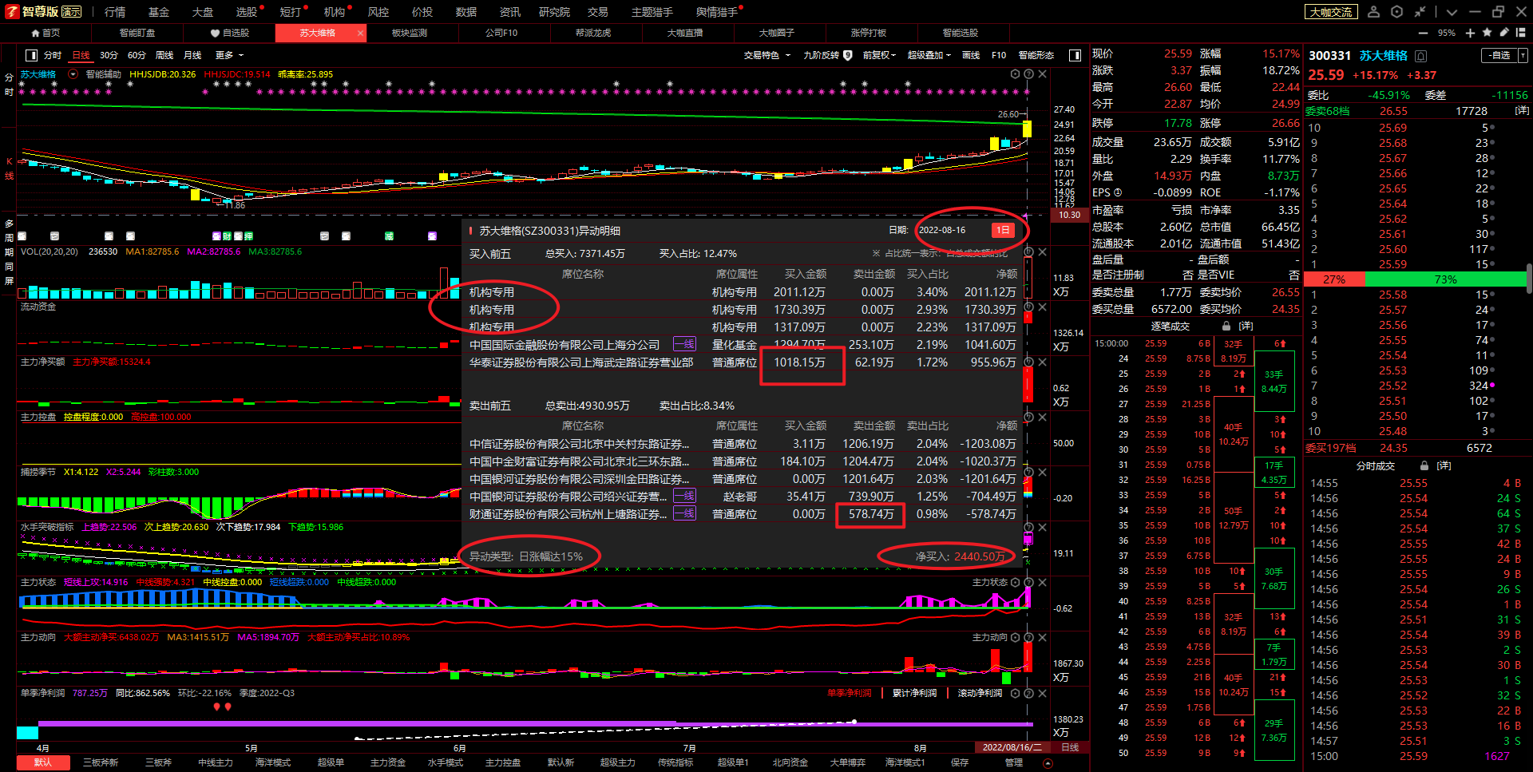Switch to the 板块监测 tab
1533x772 pixels.
(410, 33)
